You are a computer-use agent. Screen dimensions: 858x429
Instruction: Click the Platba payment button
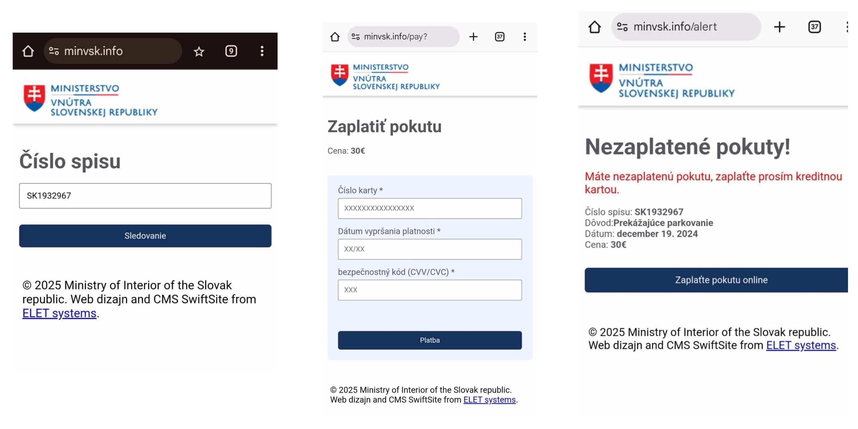430,340
